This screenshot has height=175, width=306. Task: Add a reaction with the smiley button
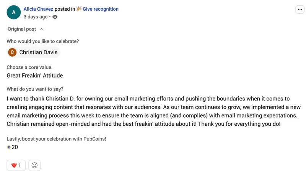point(34,165)
